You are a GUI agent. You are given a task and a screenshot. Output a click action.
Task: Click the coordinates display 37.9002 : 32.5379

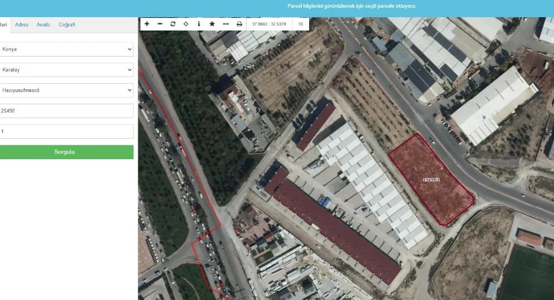269,24
